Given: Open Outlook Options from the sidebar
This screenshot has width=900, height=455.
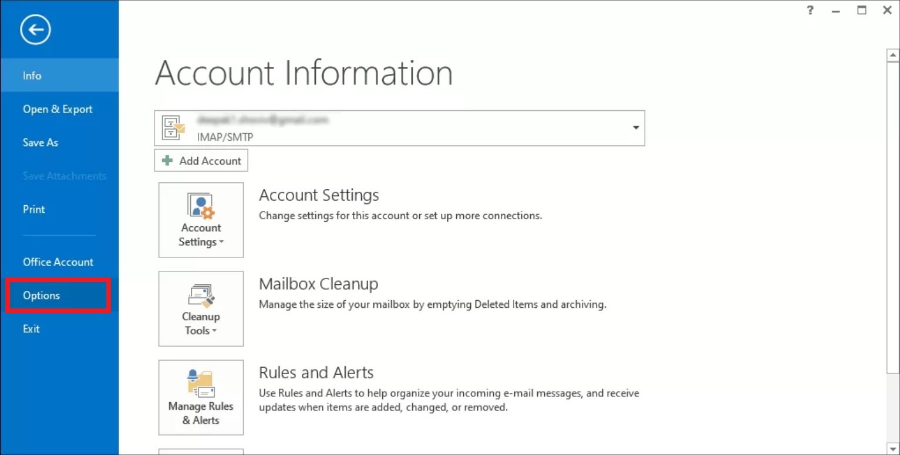Looking at the screenshot, I should (42, 296).
